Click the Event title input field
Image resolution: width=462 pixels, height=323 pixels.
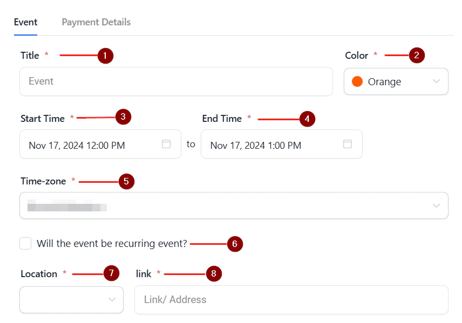click(x=176, y=81)
